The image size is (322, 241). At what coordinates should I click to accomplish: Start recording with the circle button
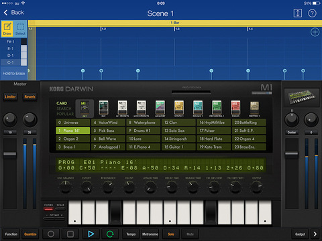click(51, 234)
